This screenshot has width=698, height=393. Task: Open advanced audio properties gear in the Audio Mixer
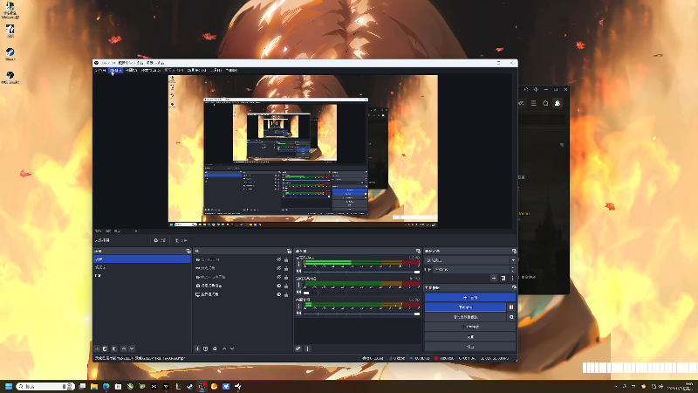298,348
